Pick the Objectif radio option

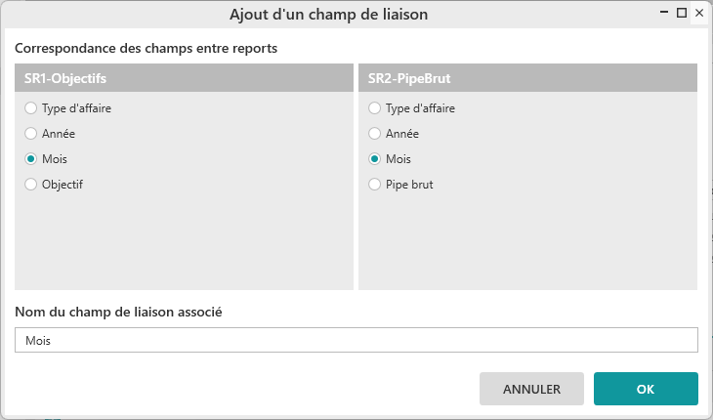coord(31,184)
